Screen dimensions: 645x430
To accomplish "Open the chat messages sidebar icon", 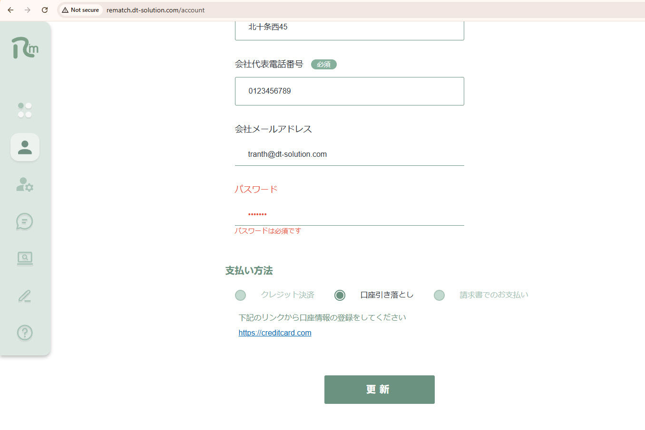I will click(x=25, y=221).
